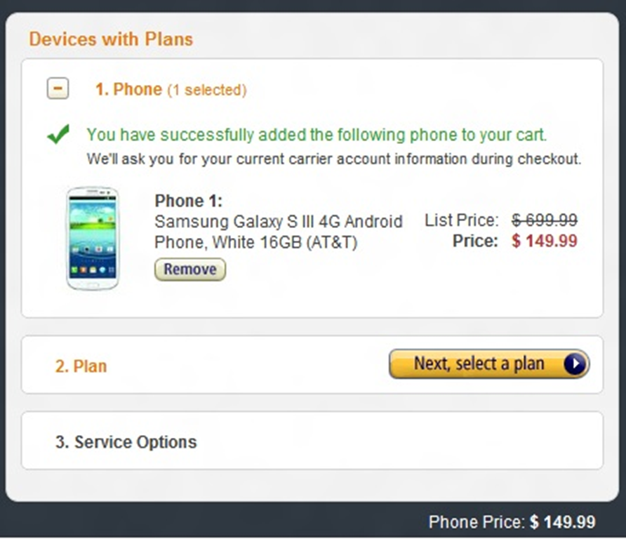Click the arrow icon on the plan button

click(575, 364)
